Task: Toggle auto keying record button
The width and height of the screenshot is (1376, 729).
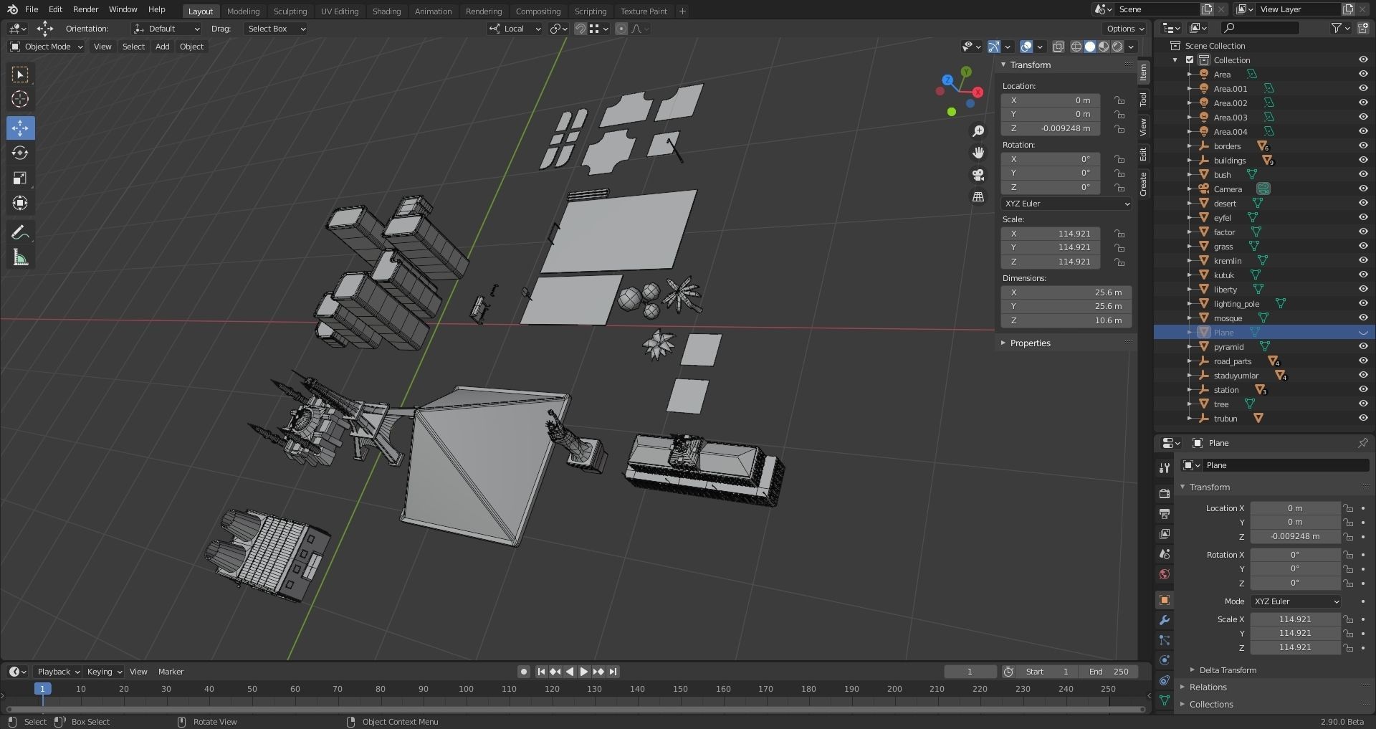Action: [524, 672]
